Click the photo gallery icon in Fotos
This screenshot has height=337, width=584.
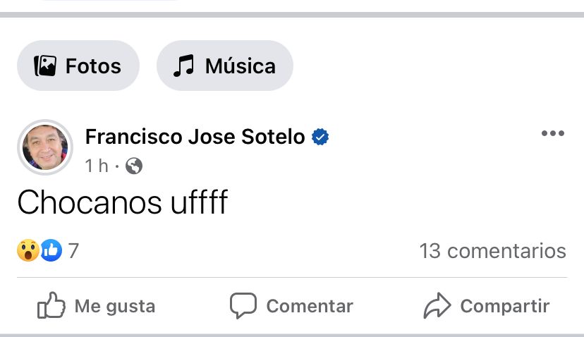tap(45, 66)
